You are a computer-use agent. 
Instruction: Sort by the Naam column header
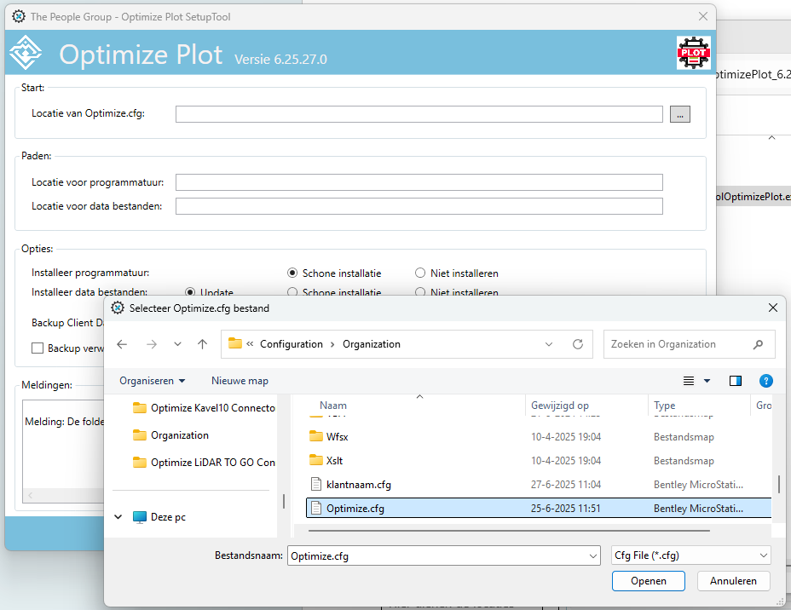click(x=333, y=406)
